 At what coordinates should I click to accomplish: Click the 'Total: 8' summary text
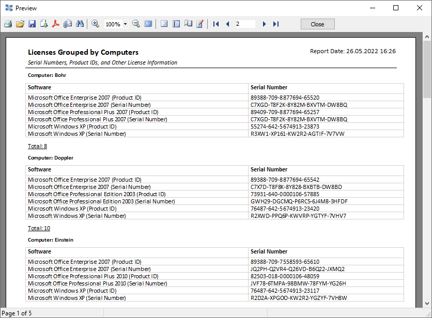38,146
